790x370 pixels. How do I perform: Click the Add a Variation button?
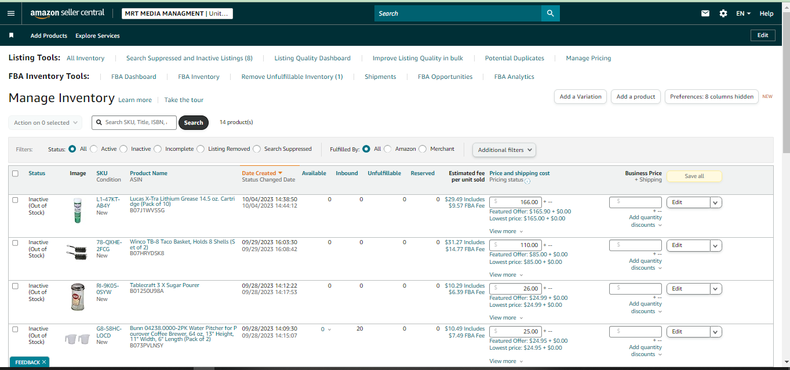(x=580, y=97)
